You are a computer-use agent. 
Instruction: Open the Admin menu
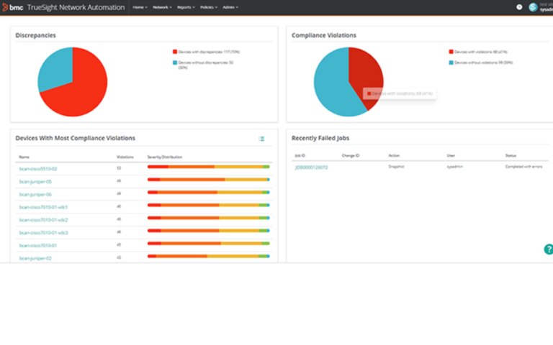pyautogui.click(x=230, y=7)
